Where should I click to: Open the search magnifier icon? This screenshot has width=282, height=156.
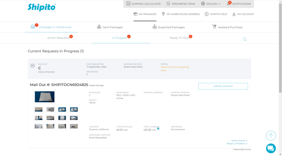point(245,39)
